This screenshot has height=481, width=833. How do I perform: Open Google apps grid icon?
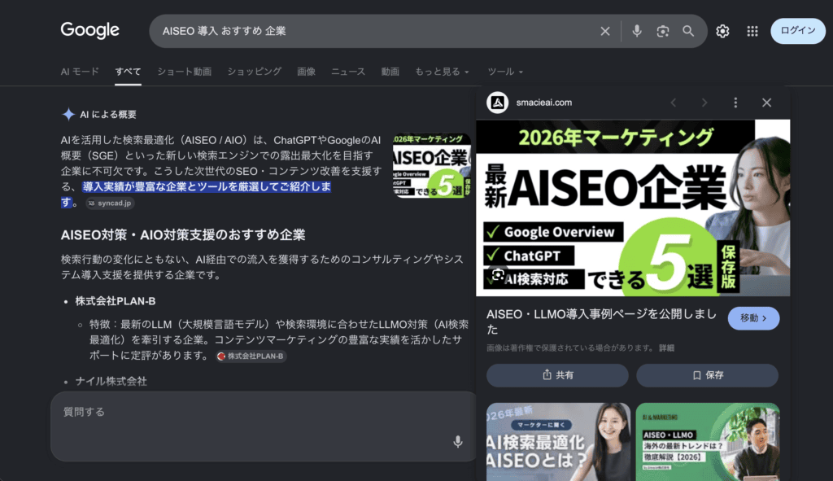coord(752,32)
